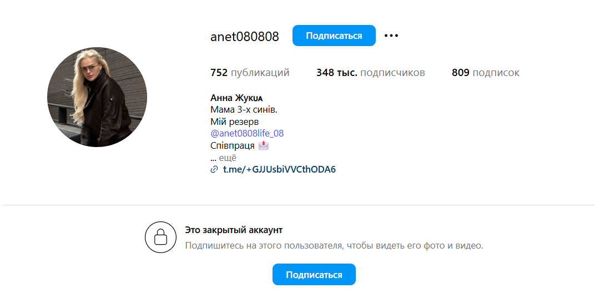
Task: Click the chain link icon in bio
Action: pyautogui.click(x=214, y=170)
